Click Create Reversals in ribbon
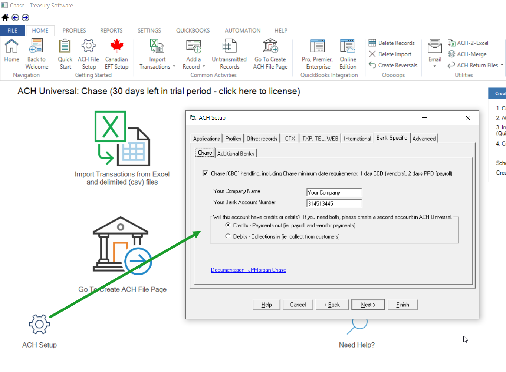The height and width of the screenshot is (372, 506). click(393, 65)
